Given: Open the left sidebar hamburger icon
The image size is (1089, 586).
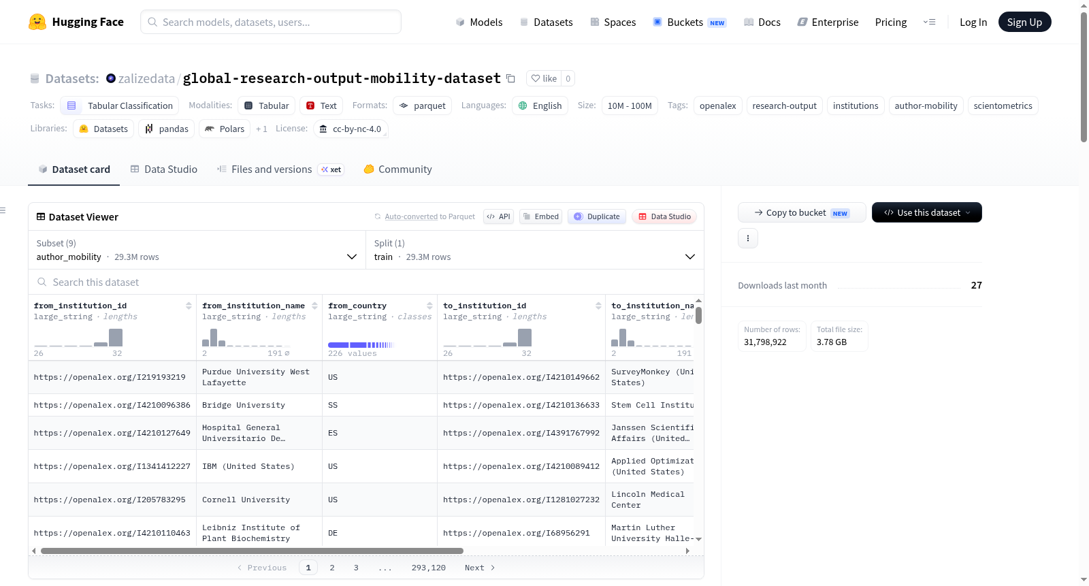Looking at the screenshot, I should (x=3, y=210).
